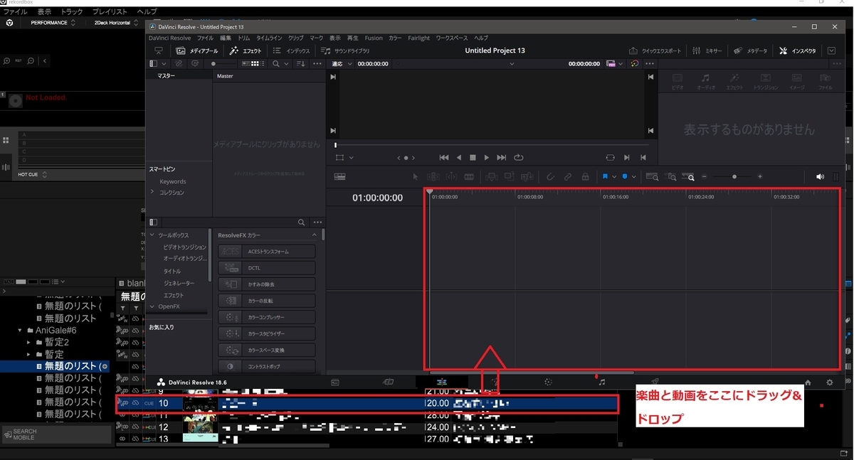Open the rekordbox PERFORMANCE mode dropdown

click(x=53, y=23)
